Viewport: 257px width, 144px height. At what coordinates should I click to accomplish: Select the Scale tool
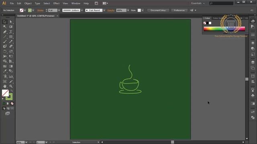pos(11,52)
